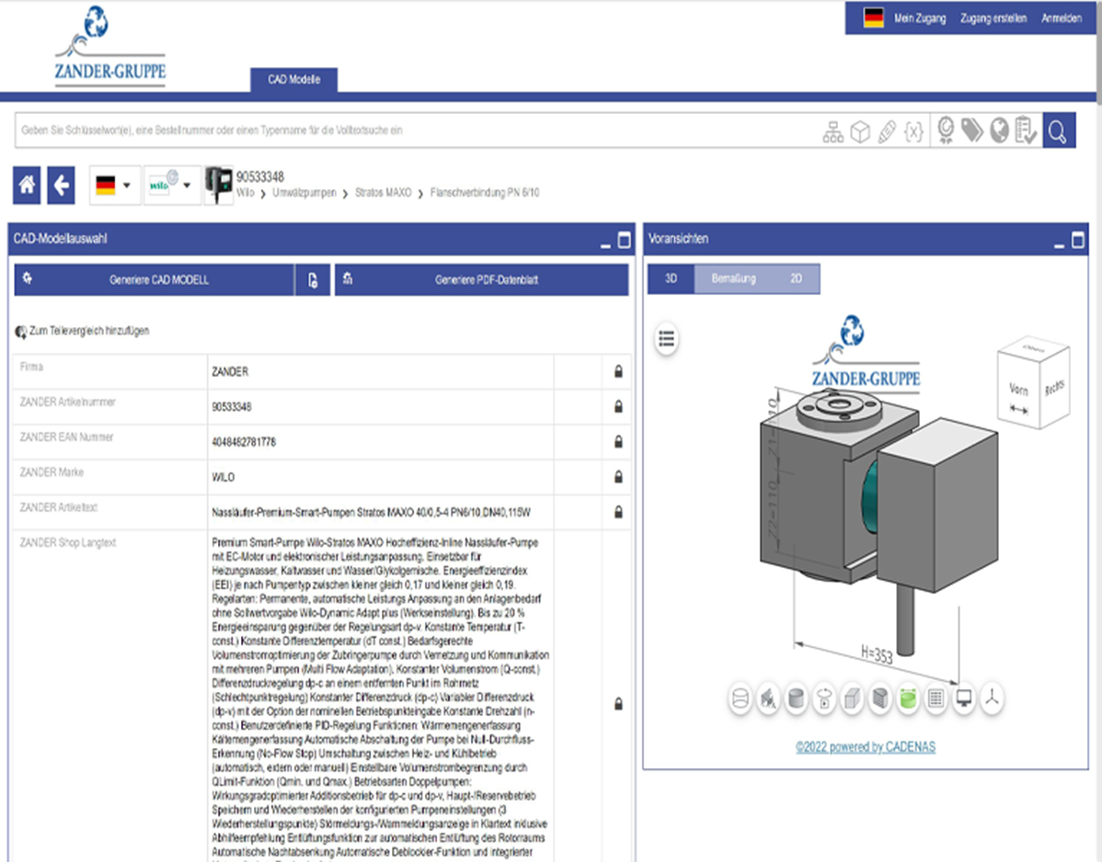Open the German flag language dropdown

coord(114,186)
